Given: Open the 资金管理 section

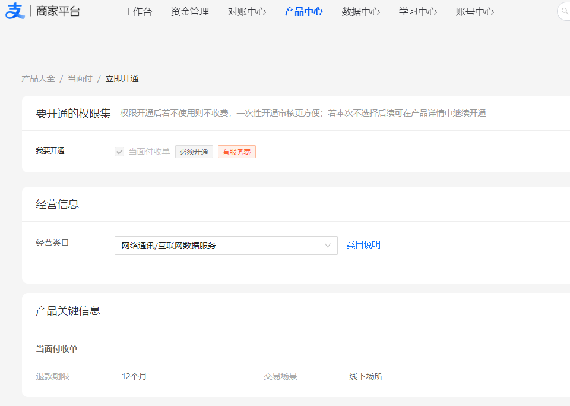Looking at the screenshot, I should [189, 11].
